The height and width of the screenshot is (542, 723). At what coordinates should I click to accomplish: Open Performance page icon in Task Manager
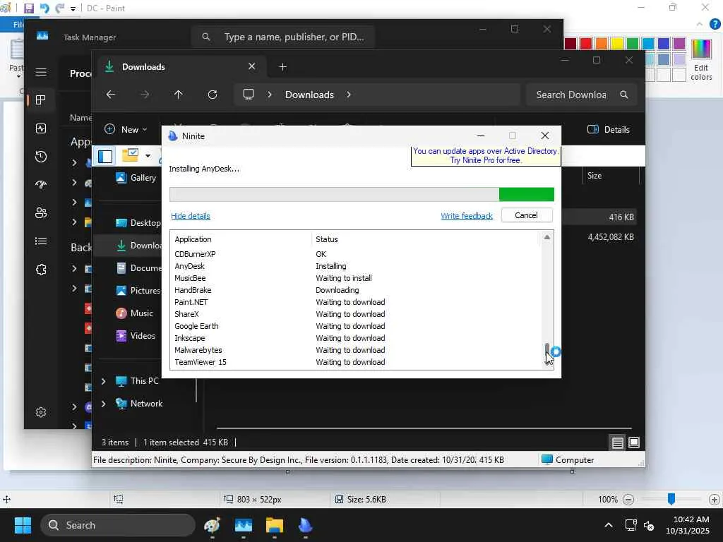click(40, 128)
